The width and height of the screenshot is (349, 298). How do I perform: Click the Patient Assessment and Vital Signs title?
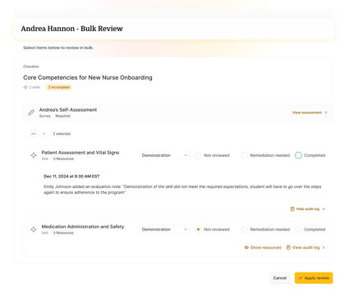(x=80, y=153)
